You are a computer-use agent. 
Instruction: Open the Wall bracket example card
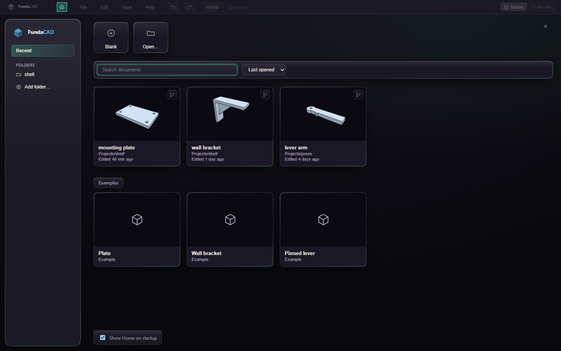pyautogui.click(x=230, y=230)
